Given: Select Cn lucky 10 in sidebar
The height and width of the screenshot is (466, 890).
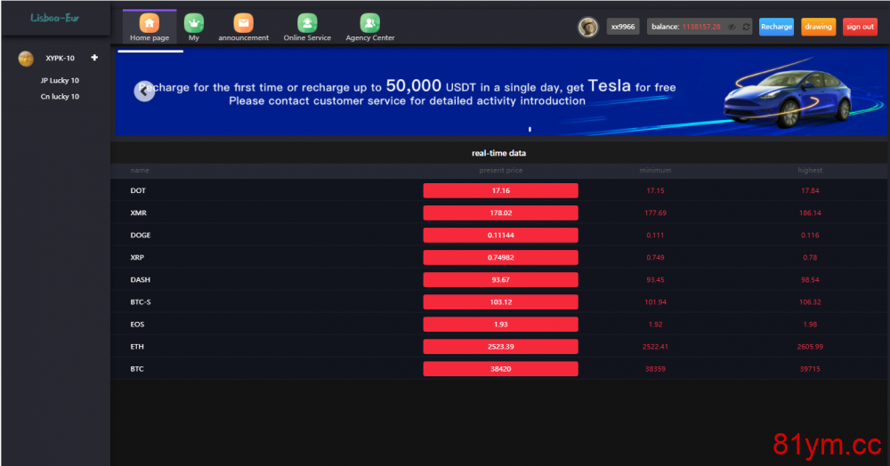Looking at the screenshot, I should click(x=60, y=96).
